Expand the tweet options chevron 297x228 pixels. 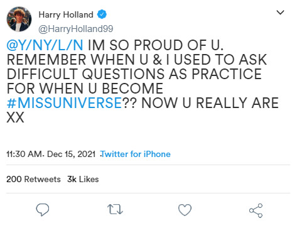pos(280,13)
